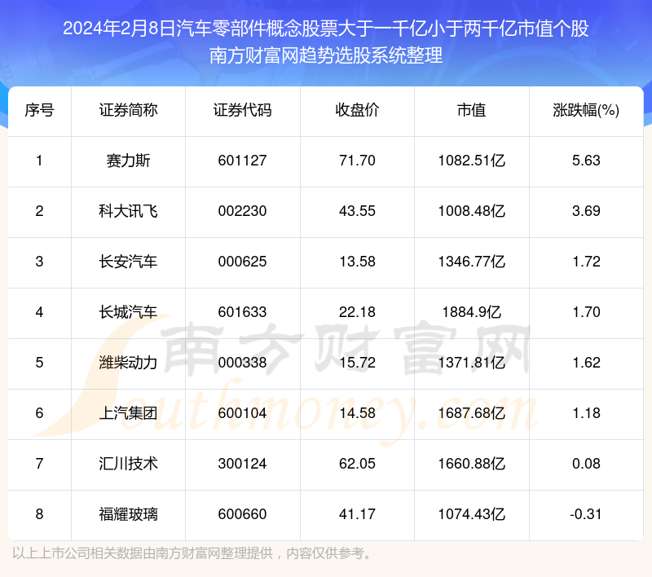
Task: Click stock code 601633
Action: click(242, 312)
